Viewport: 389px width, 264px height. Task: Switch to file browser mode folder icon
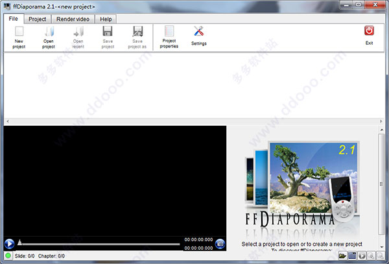pyautogui.click(x=342, y=256)
